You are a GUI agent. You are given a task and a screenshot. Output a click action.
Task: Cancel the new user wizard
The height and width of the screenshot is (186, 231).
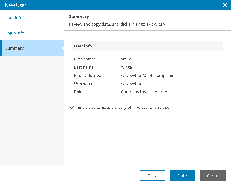(x=213, y=176)
